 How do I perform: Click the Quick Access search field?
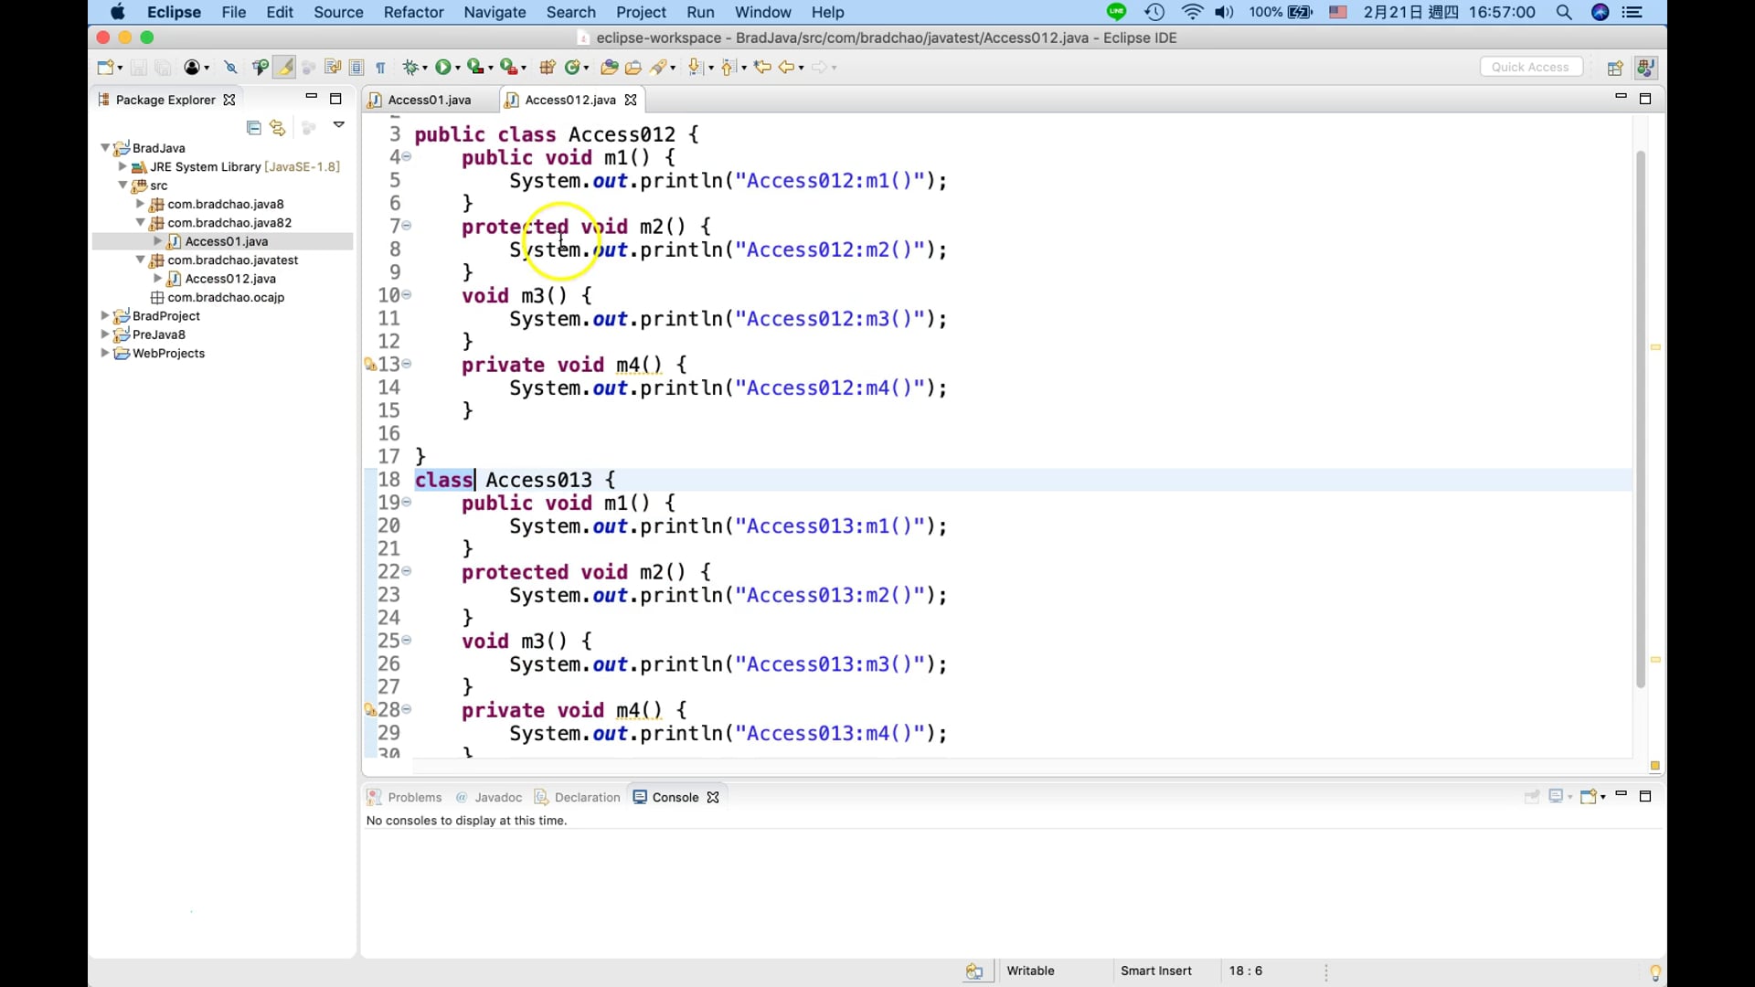(x=1530, y=67)
